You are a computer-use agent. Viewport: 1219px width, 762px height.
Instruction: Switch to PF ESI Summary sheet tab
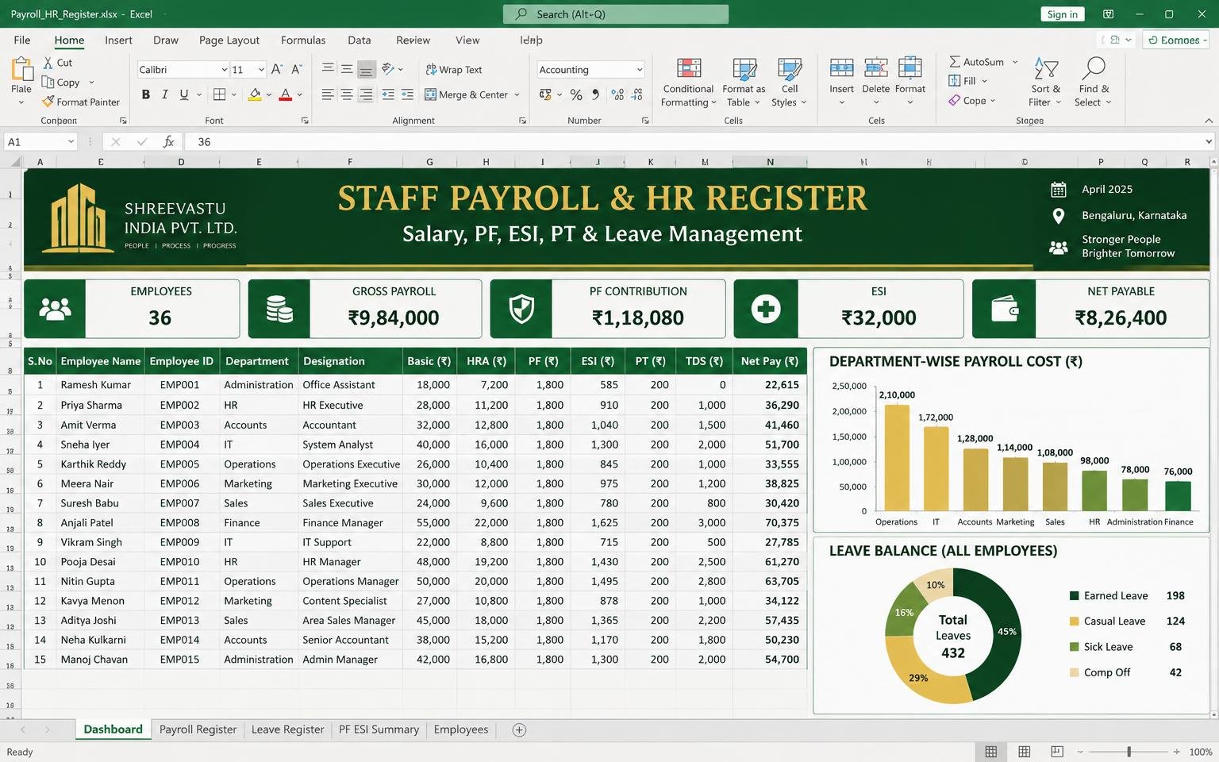tap(379, 729)
